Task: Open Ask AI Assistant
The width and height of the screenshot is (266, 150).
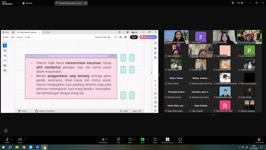Action: point(148,37)
